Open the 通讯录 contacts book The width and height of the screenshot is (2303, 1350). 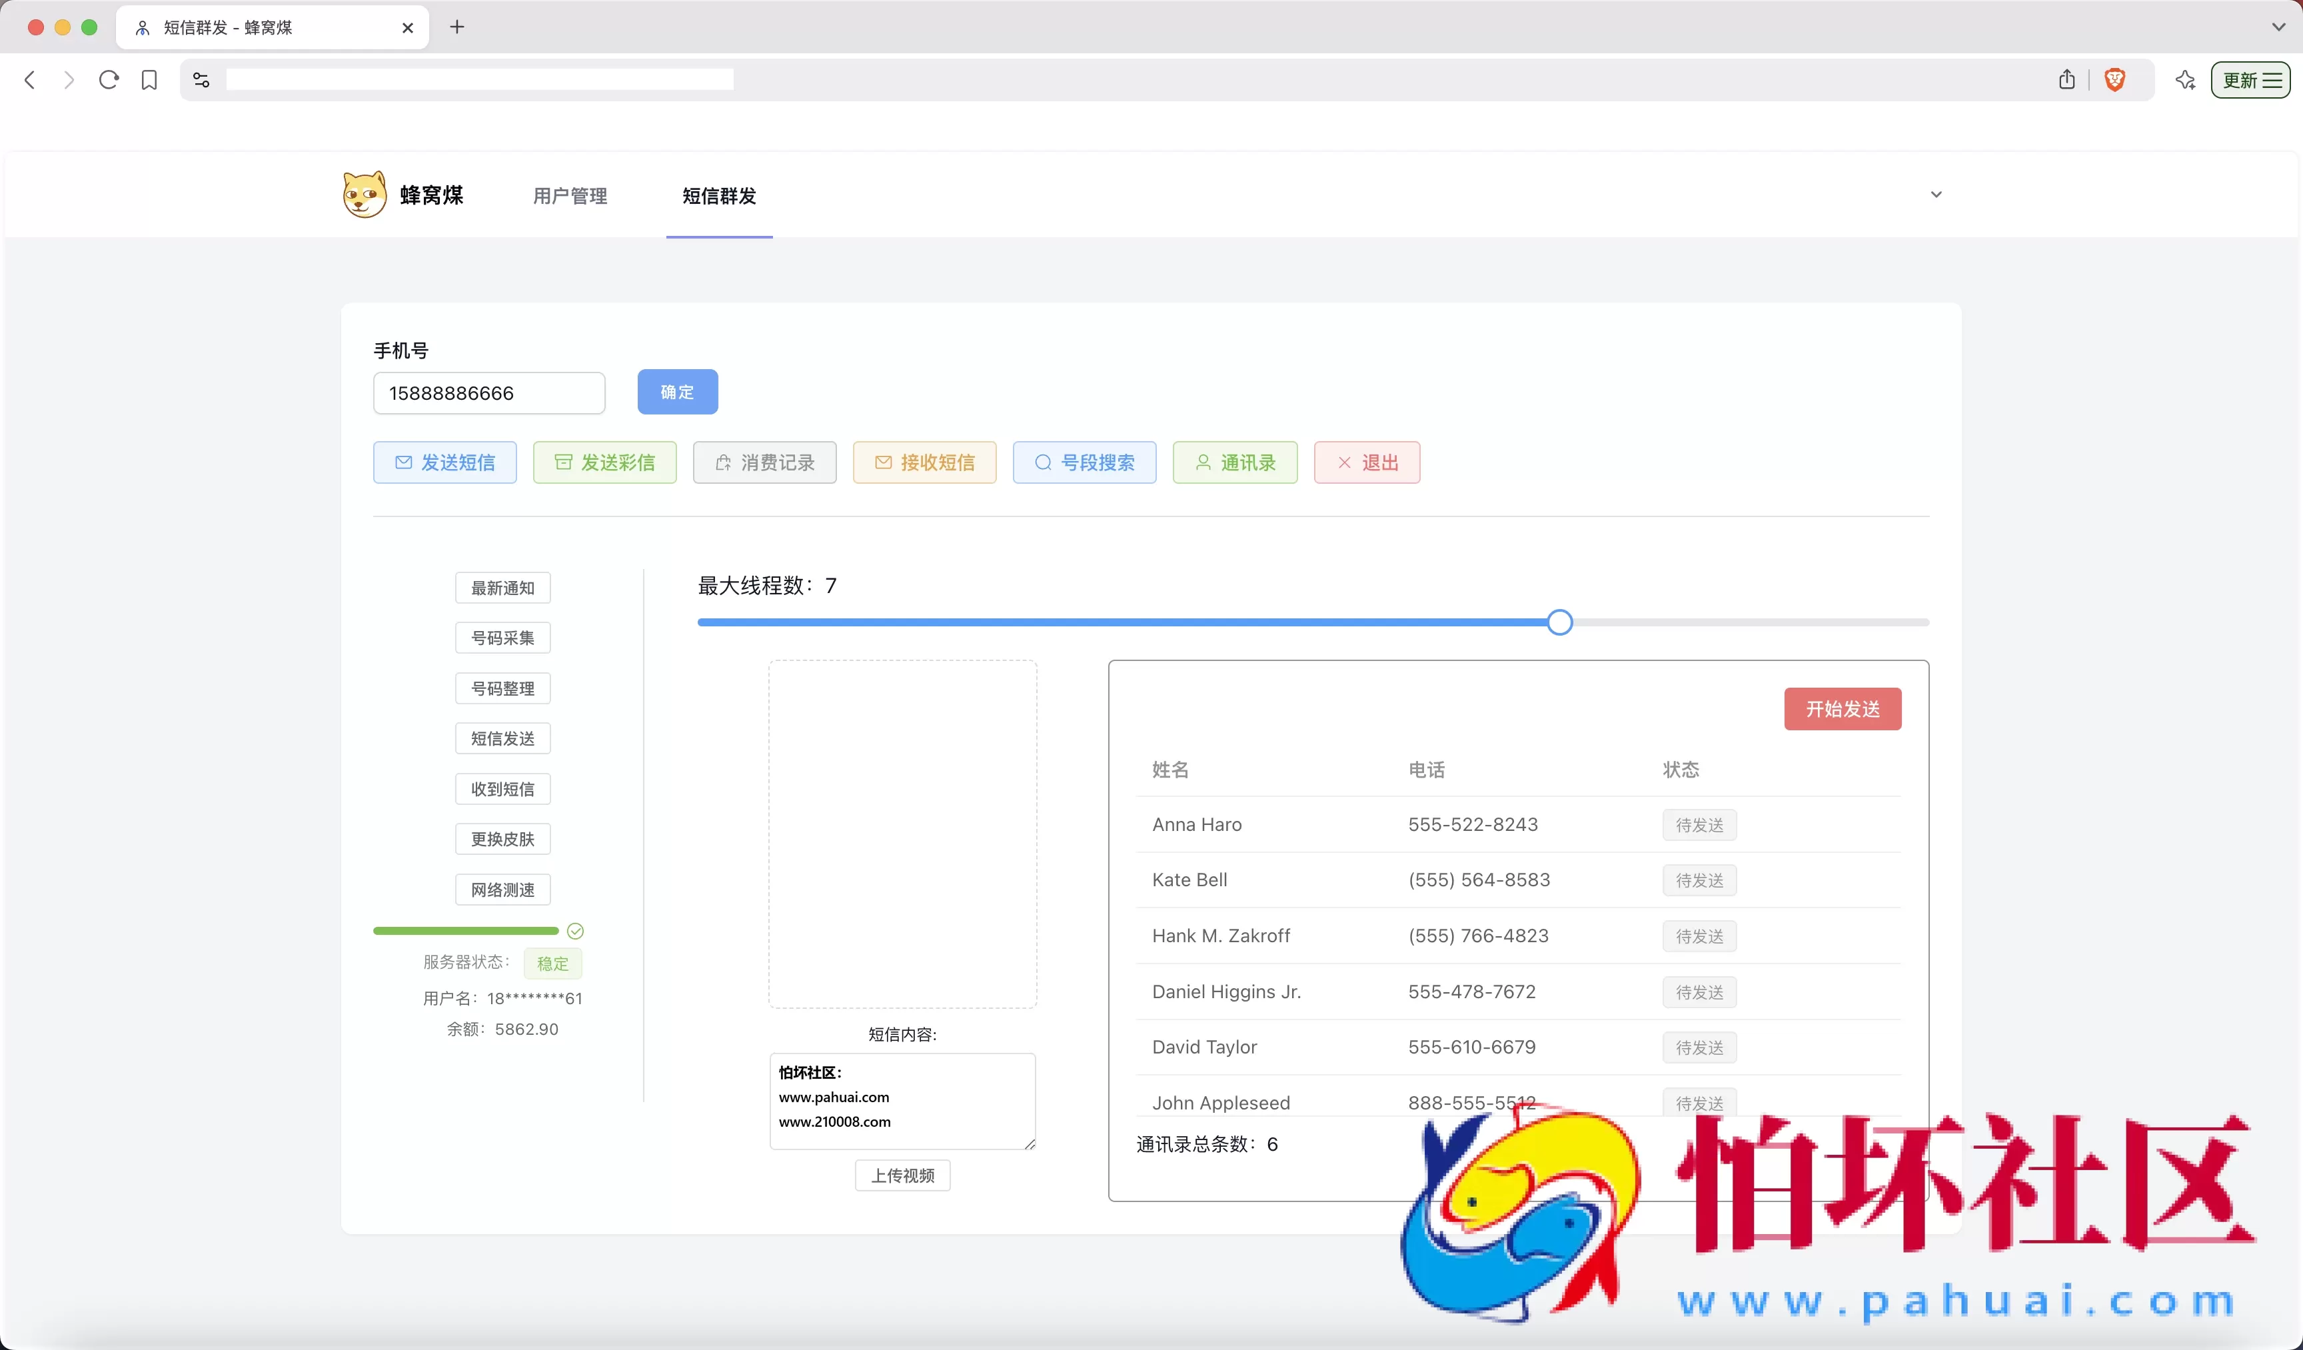tap(1233, 462)
